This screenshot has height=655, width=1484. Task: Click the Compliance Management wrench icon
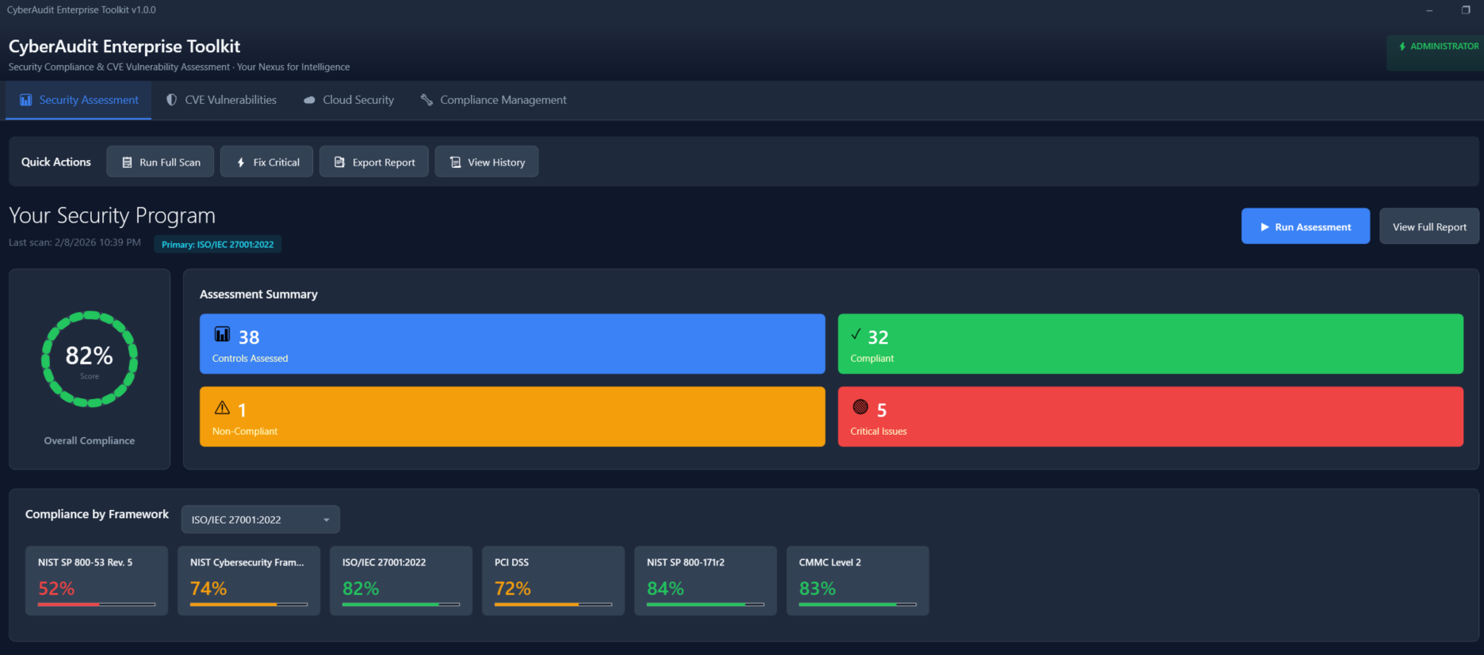pos(426,100)
